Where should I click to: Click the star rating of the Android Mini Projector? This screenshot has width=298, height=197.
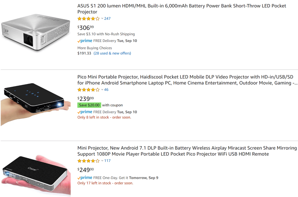(x=88, y=161)
